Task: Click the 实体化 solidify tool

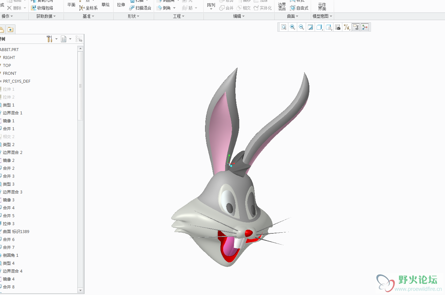Action: [263, 8]
